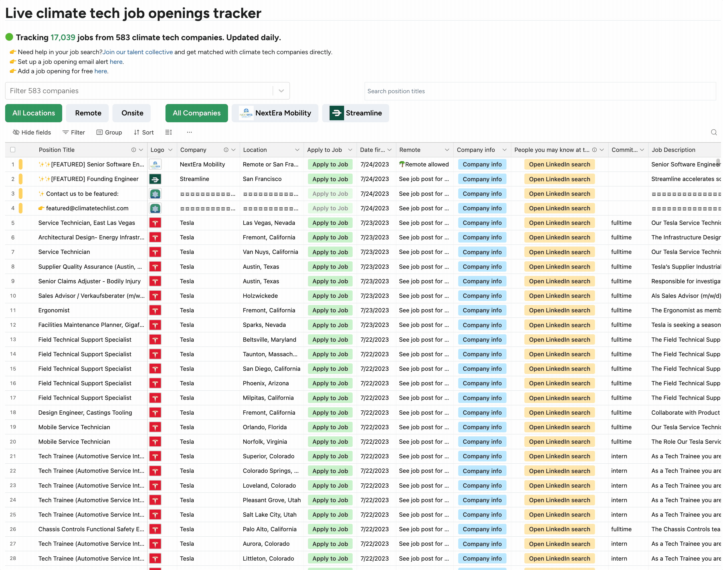
Task: Open the add job opening here link
Action: coord(100,71)
